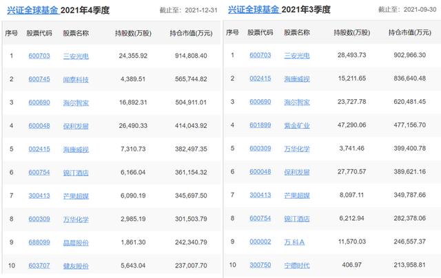Open stock code 688099
The image size is (441, 278).
pos(39,242)
